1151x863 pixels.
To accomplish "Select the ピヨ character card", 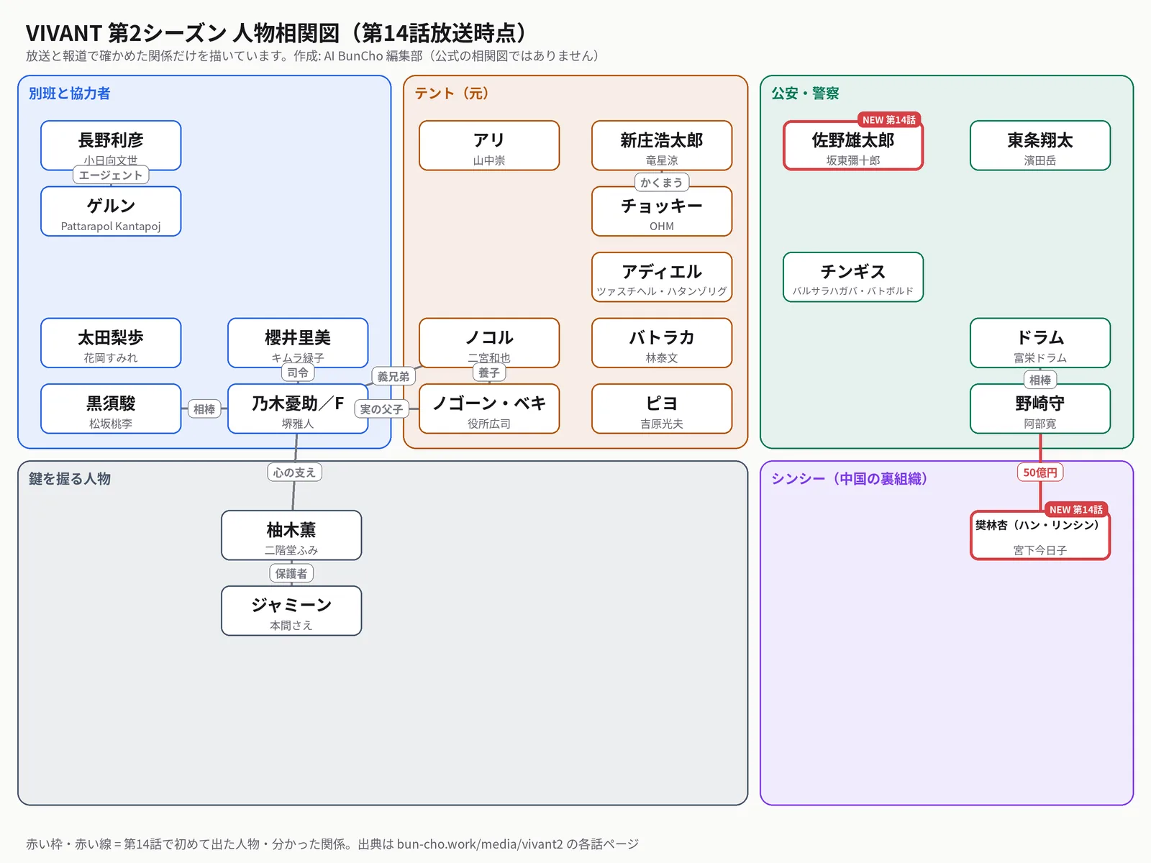I will pyautogui.click(x=662, y=408).
